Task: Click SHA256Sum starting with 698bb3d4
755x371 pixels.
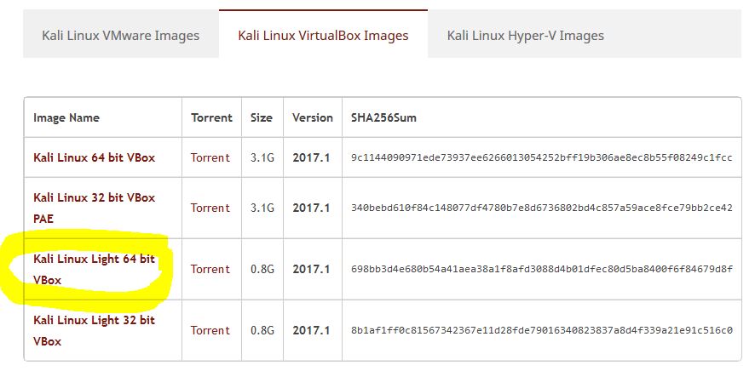Action: coord(542,269)
